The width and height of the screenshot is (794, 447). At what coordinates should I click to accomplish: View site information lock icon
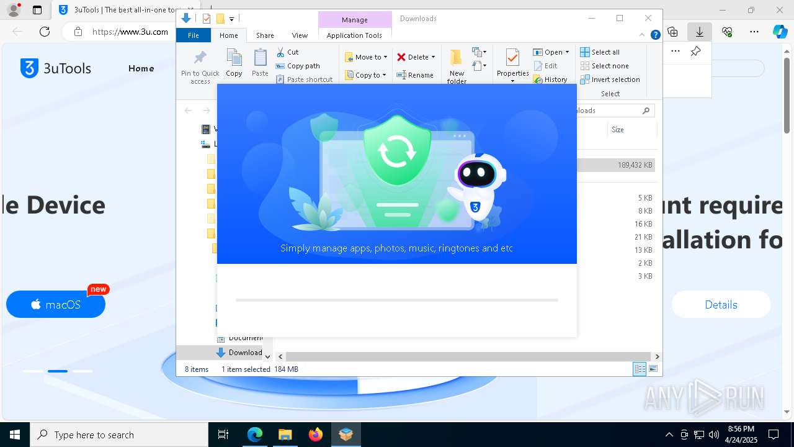78,32
